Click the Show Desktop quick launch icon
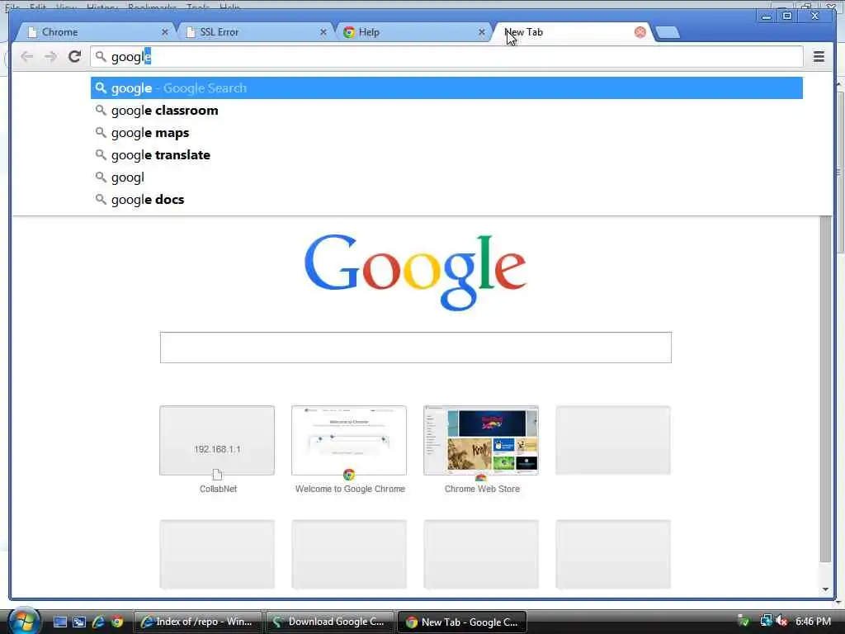The height and width of the screenshot is (634, 845). coord(59,622)
